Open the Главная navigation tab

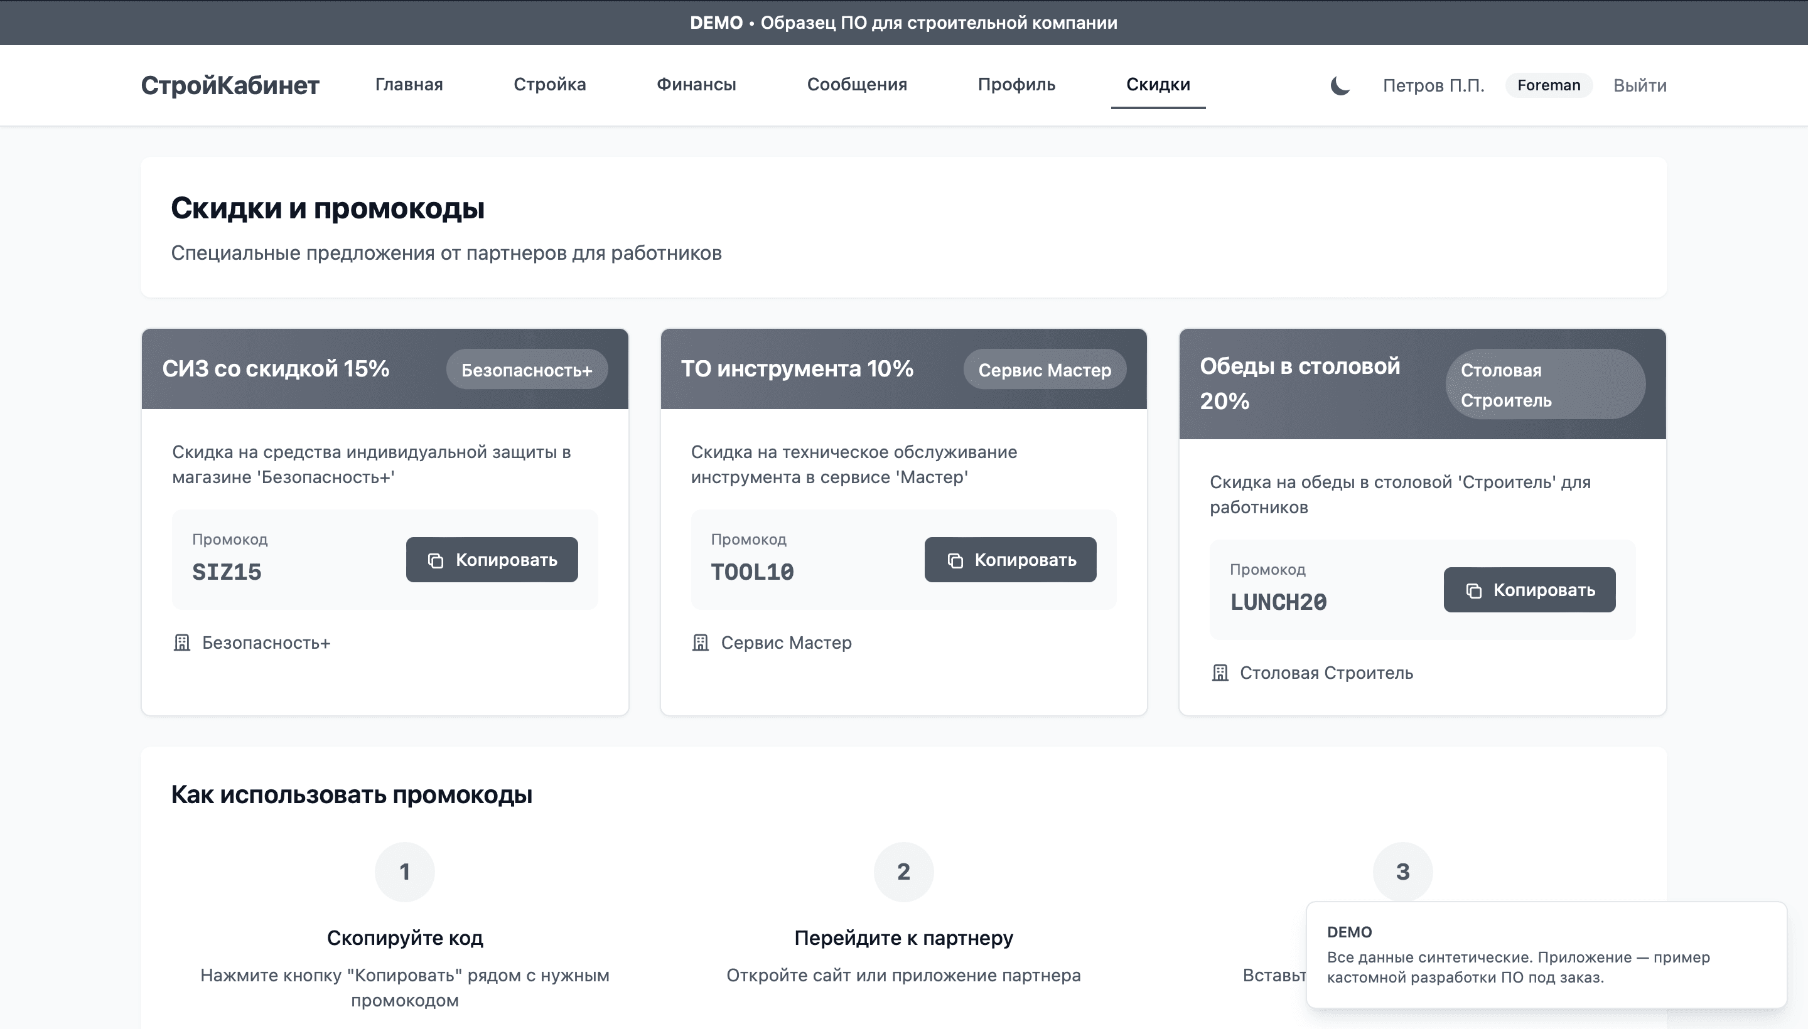tap(409, 84)
